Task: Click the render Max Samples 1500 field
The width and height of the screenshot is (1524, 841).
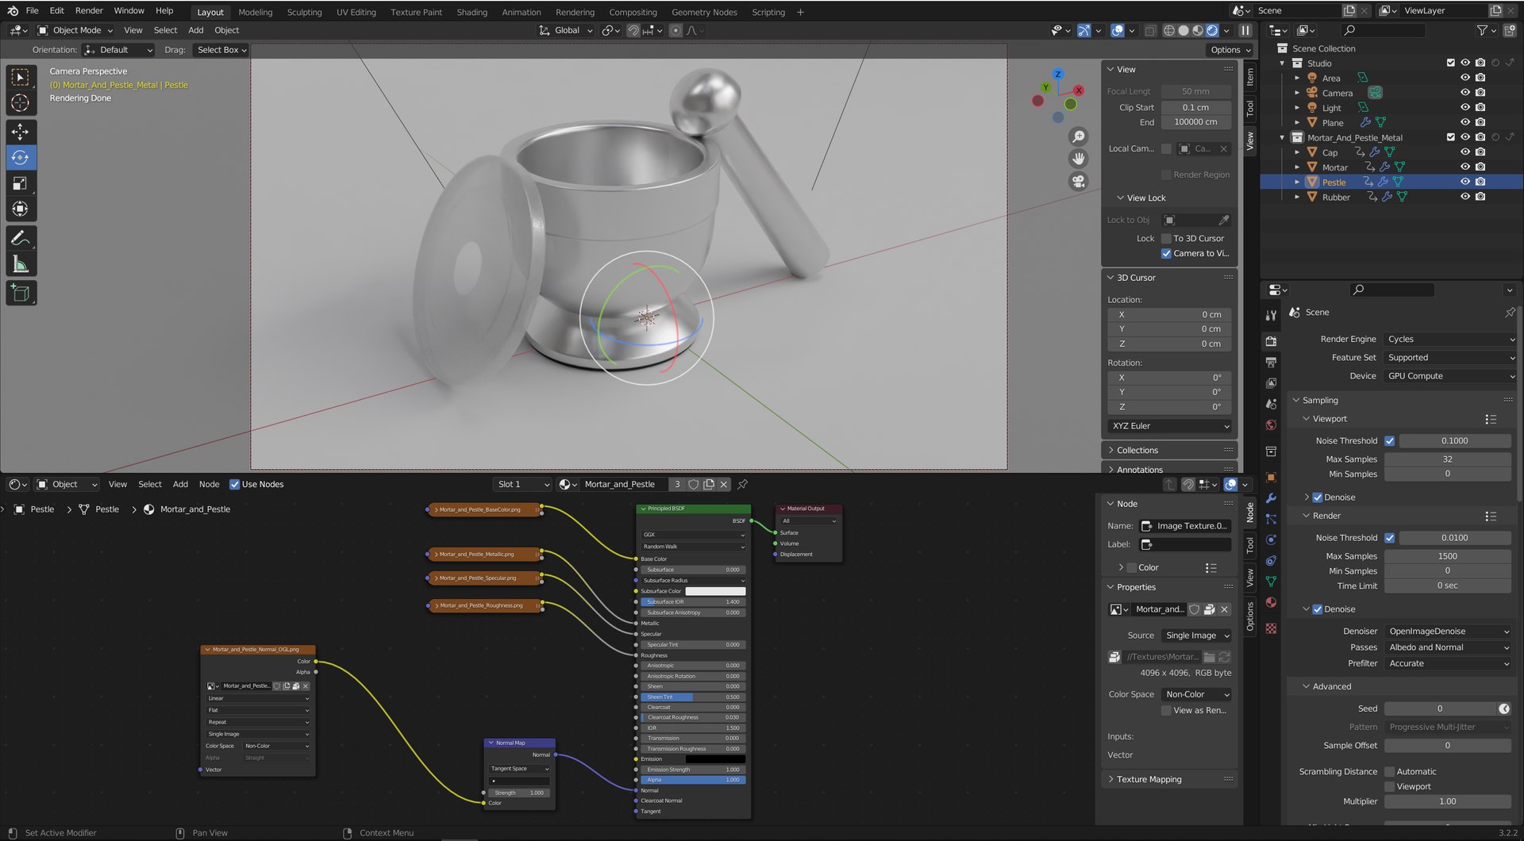Action: click(1447, 556)
